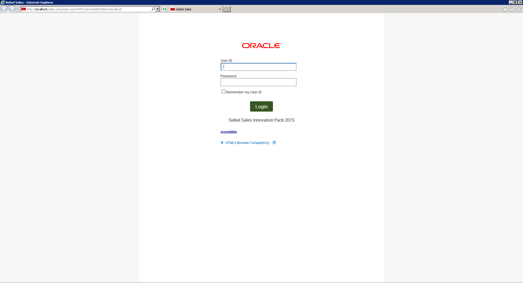Open the Accessibility link
Image resolution: width=523 pixels, height=283 pixels.
tap(229, 132)
